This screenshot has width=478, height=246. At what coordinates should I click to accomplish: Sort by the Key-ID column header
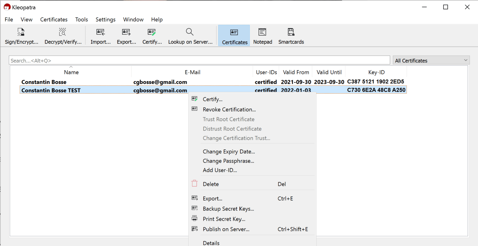point(376,72)
